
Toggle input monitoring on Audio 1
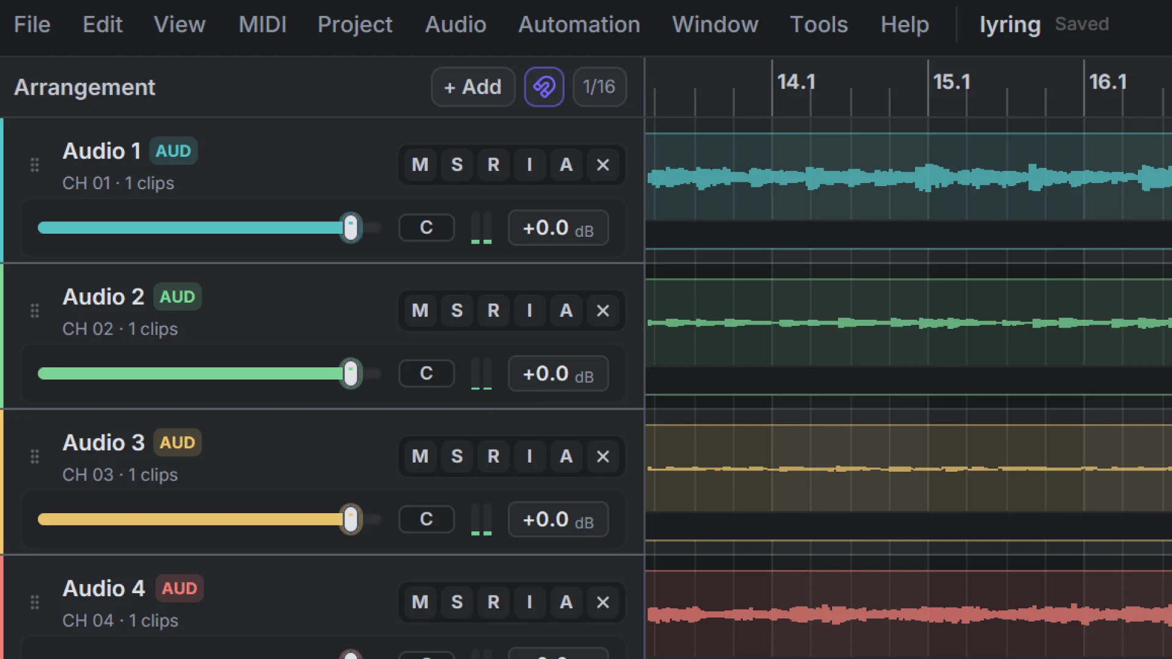click(529, 165)
